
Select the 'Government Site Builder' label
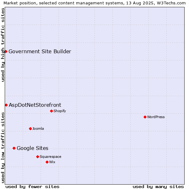(x=40, y=51)
